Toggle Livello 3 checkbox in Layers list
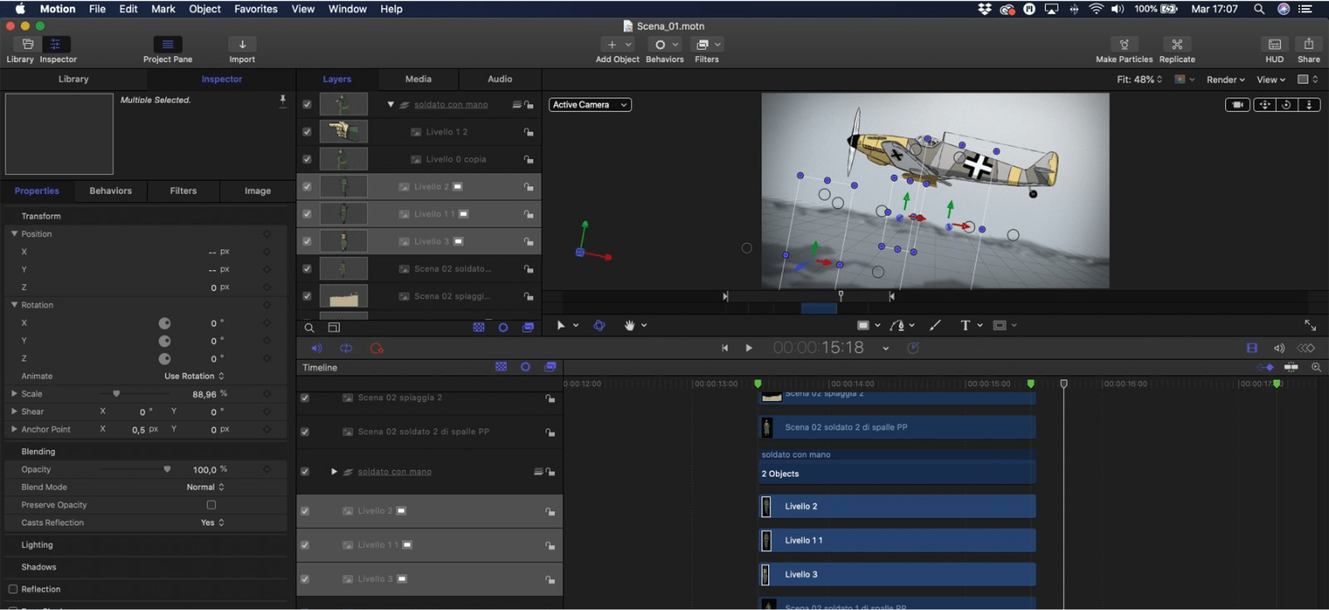This screenshot has height=610, width=1329. point(307,241)
